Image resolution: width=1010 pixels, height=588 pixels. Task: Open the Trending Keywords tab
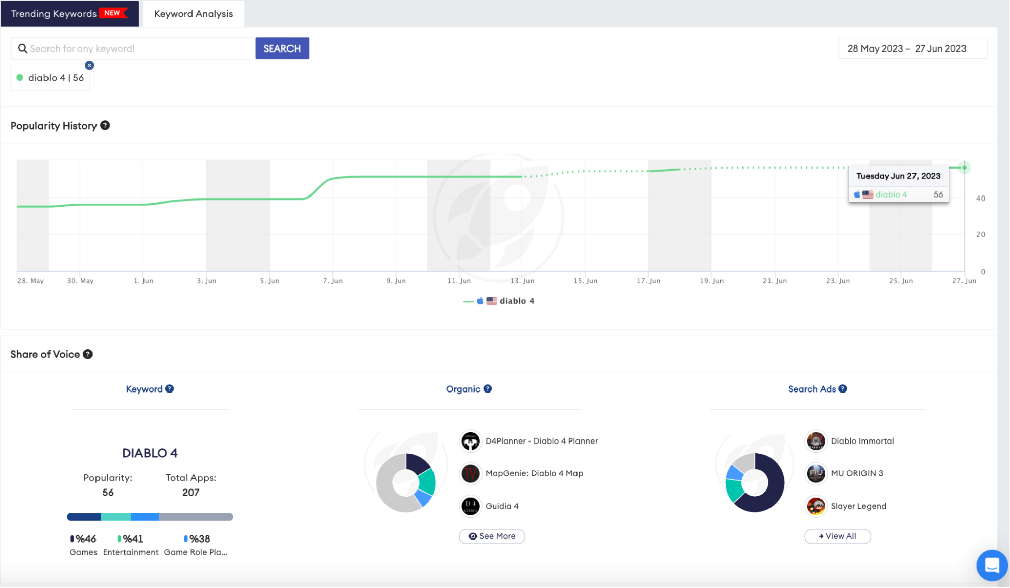69,14
